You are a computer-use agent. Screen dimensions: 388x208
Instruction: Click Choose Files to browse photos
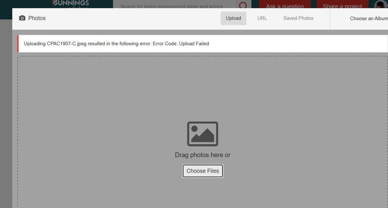203,171
